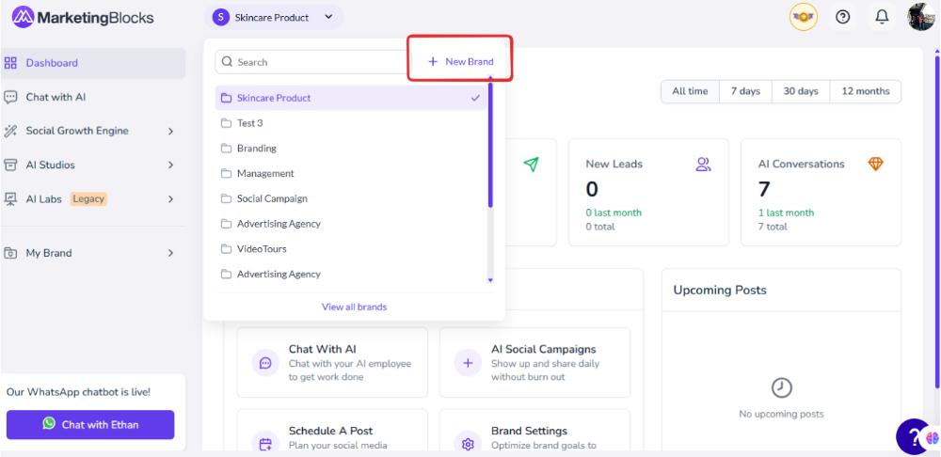This screenshot has width=941, height=457.
Task: Open notifications bell icon
Action: [x=882, y=17]
